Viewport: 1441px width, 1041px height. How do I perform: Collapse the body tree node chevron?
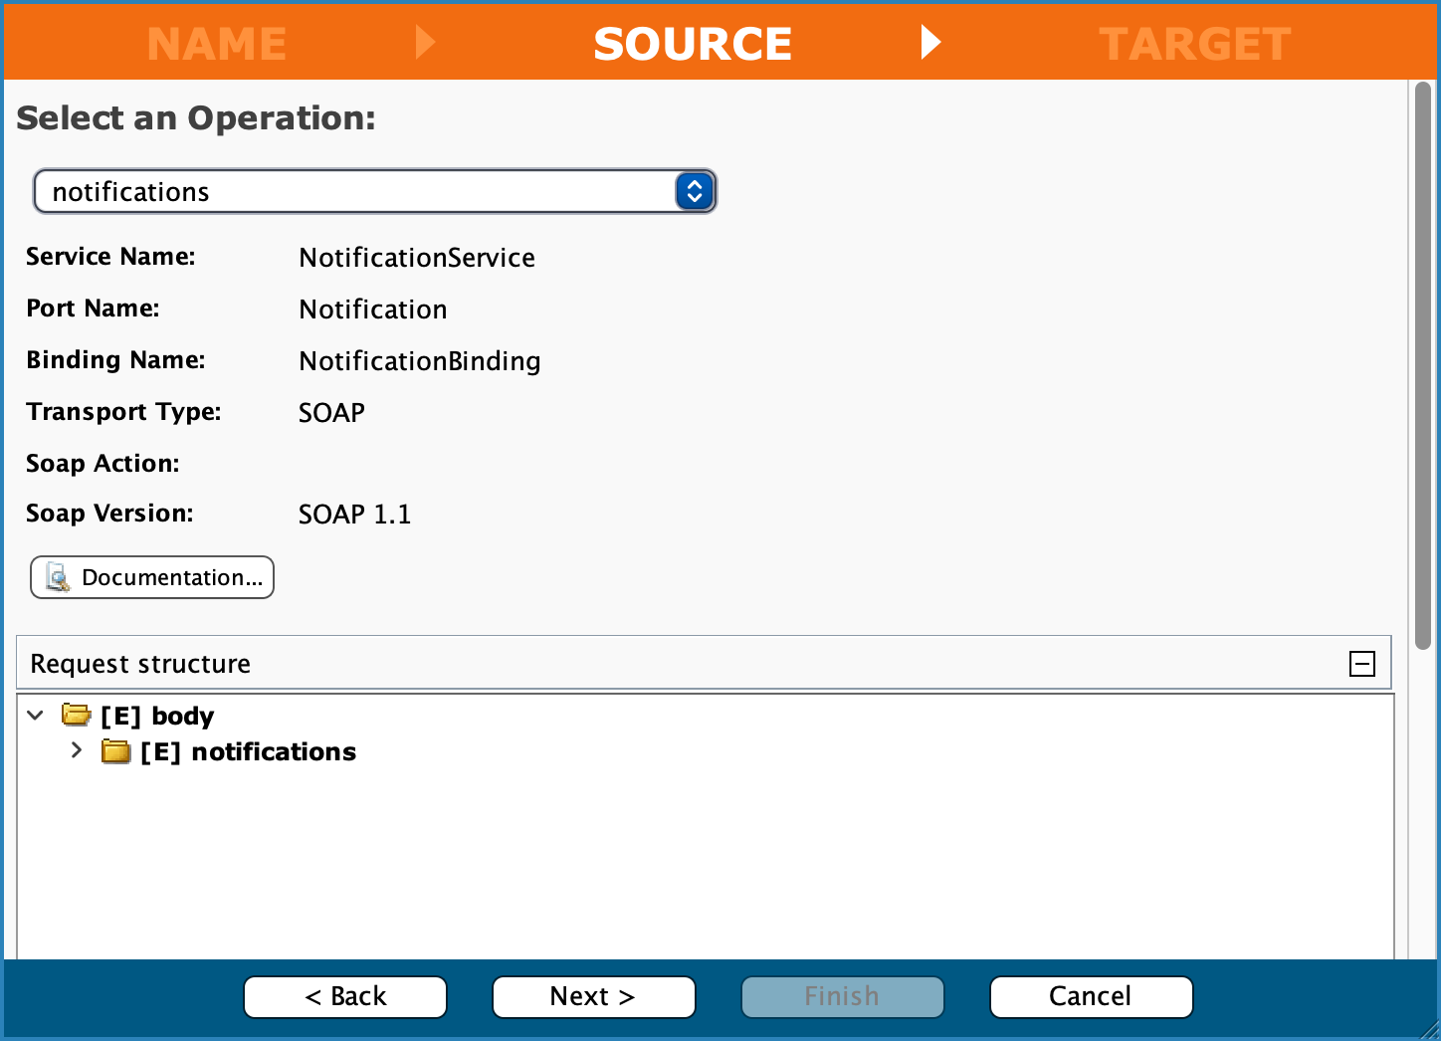coord(36,716)
